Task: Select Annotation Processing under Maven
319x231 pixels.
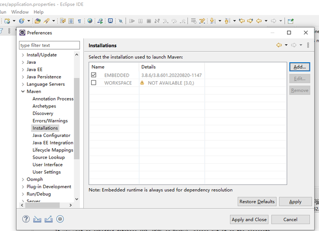Action: tap(53, 99)
